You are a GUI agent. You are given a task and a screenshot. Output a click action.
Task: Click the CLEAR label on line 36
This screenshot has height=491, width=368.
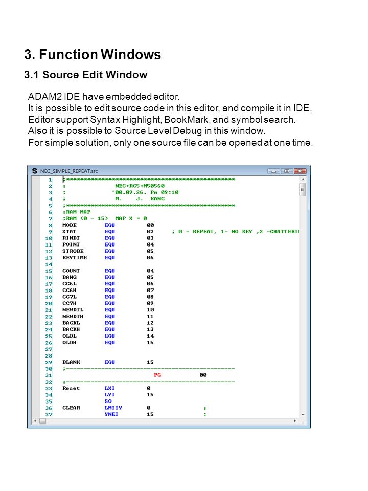coord(72,408)
